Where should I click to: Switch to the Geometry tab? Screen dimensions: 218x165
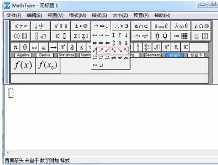[153, 55]
